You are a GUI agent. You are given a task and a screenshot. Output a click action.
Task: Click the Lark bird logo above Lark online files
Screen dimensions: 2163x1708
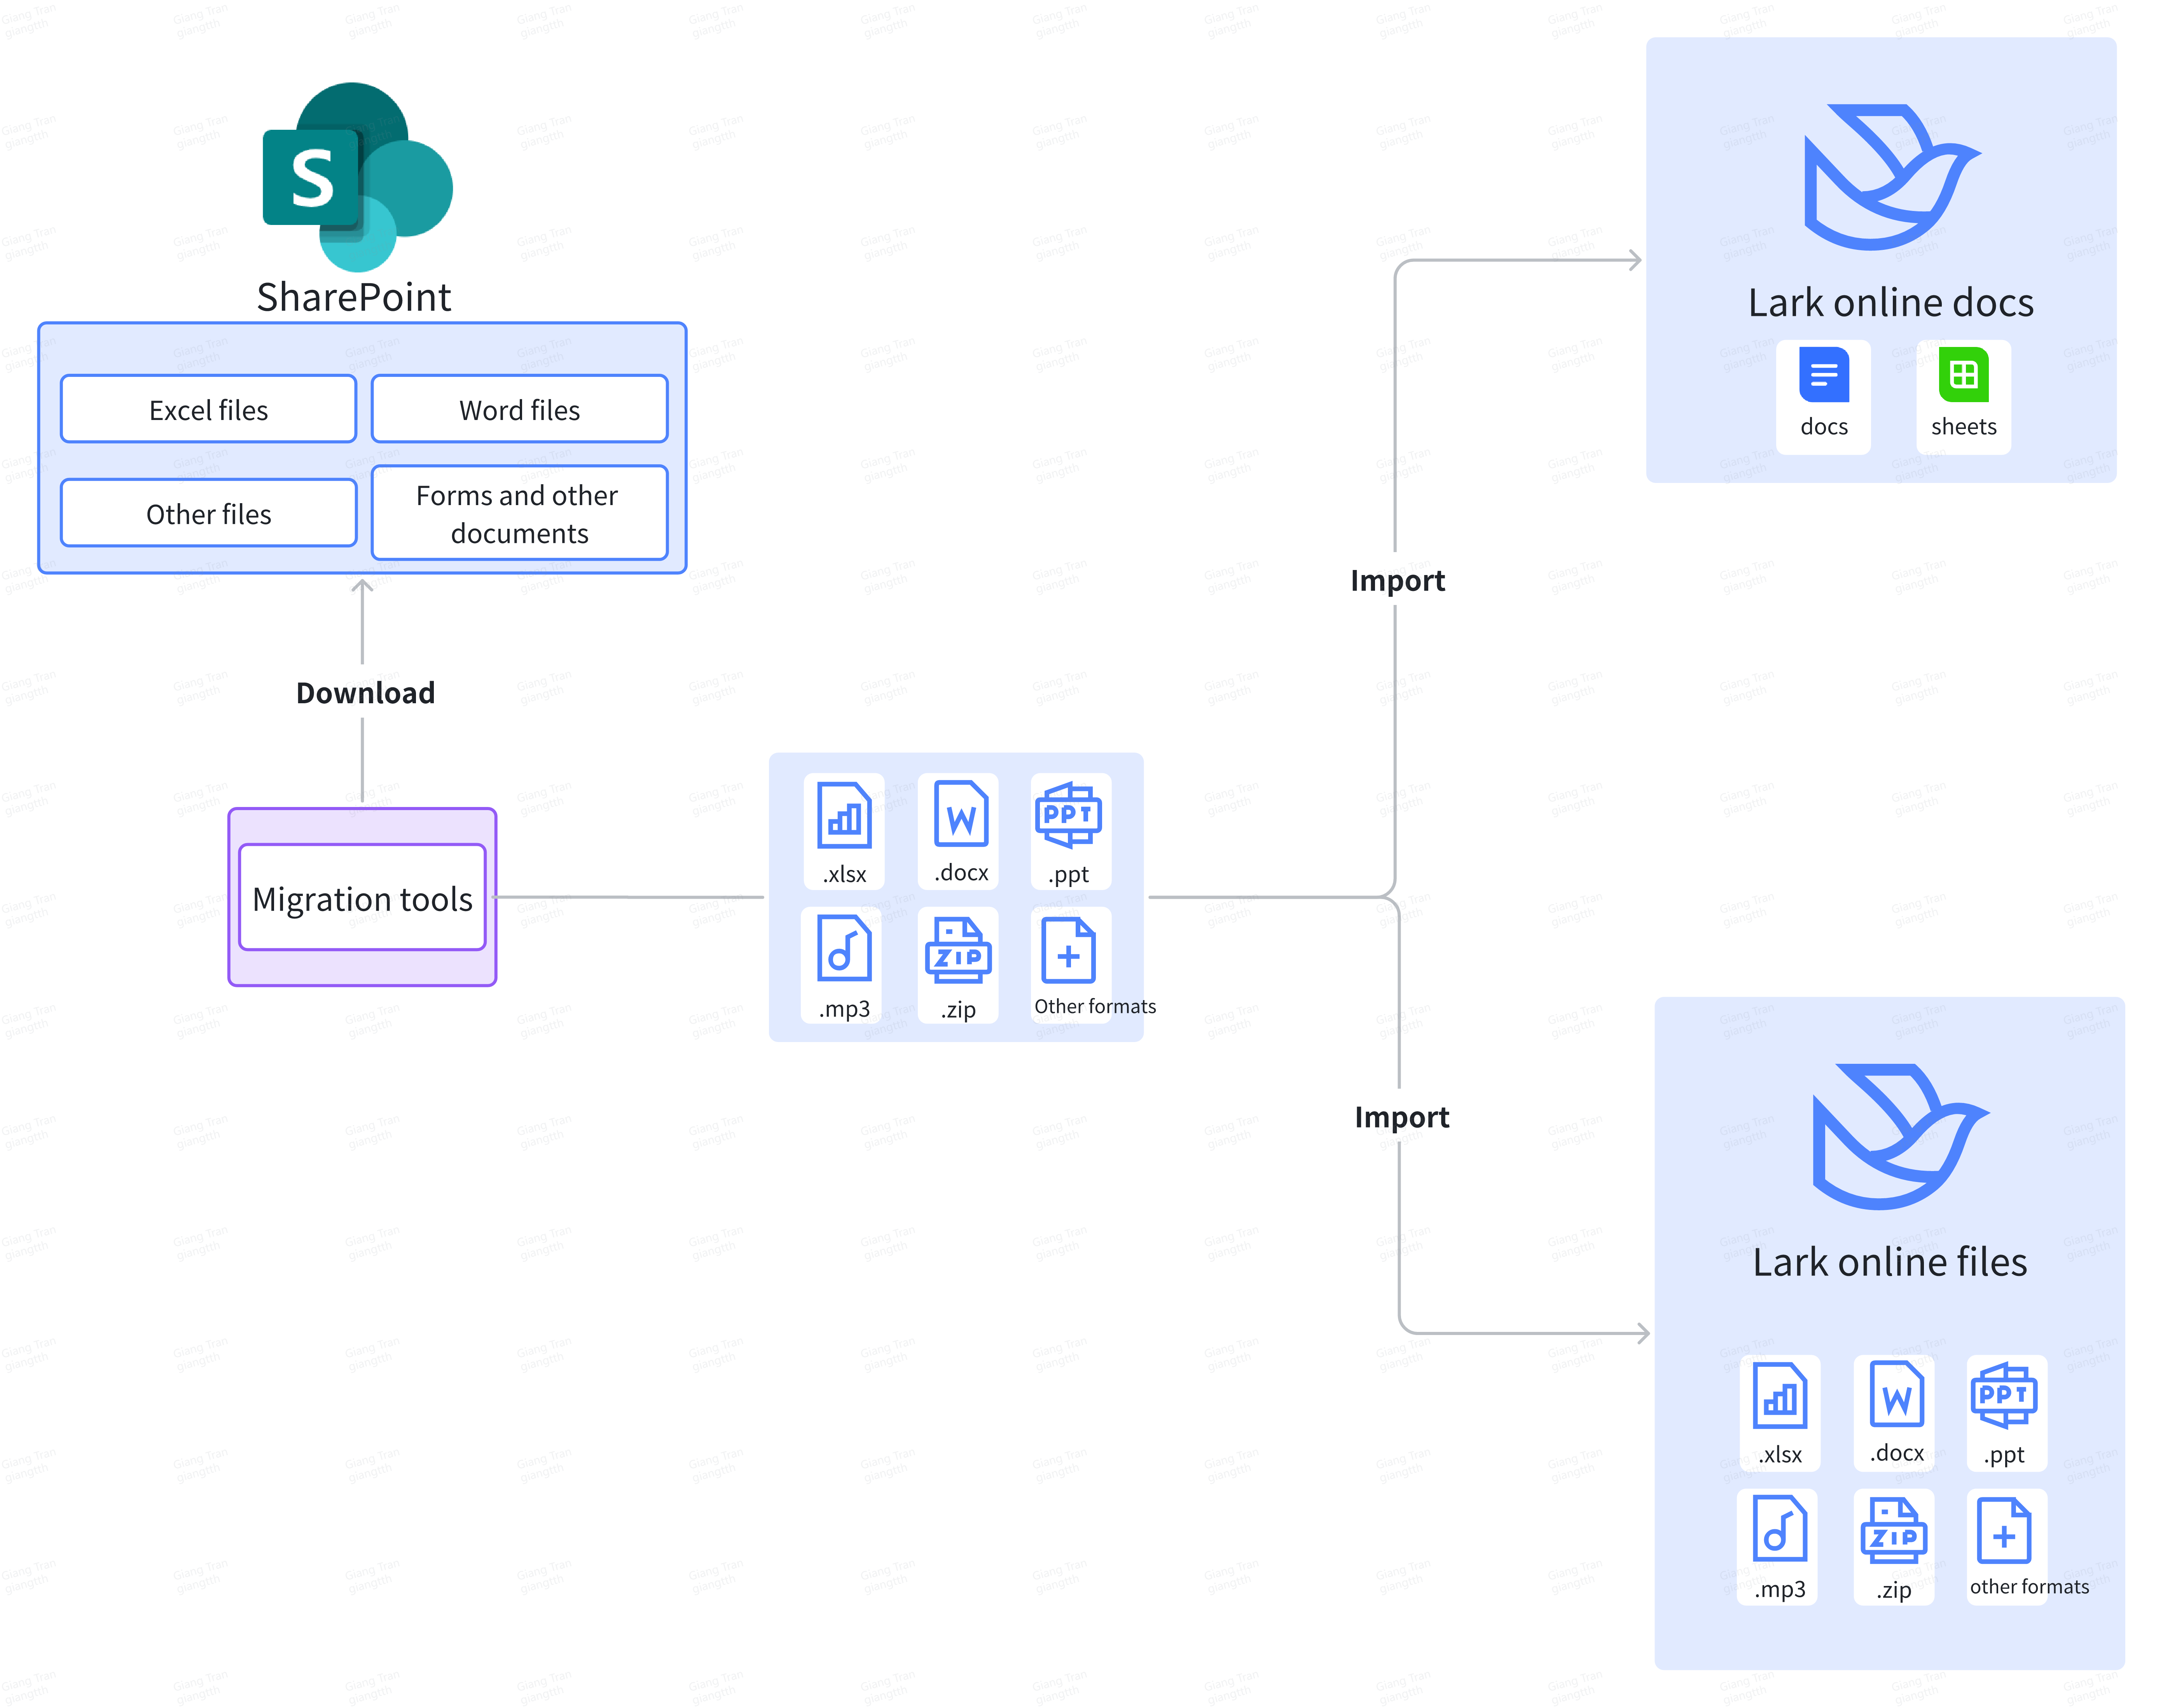[1901, 1137]
